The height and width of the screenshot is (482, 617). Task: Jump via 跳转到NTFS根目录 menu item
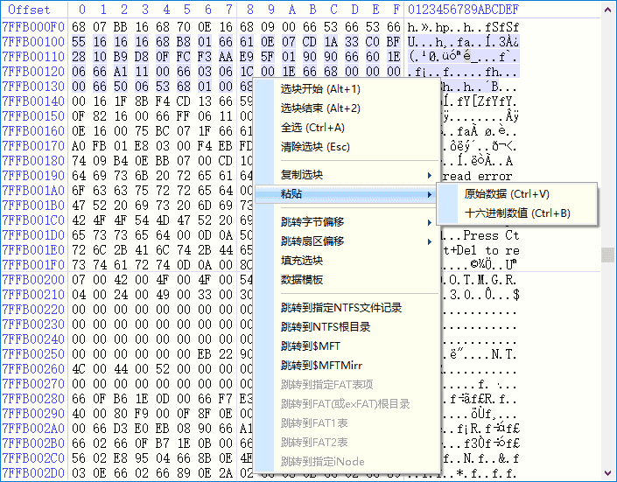coord(326,327)
